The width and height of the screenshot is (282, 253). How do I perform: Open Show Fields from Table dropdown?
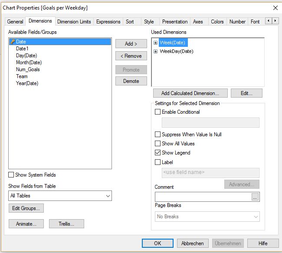[x=60, y=196]
